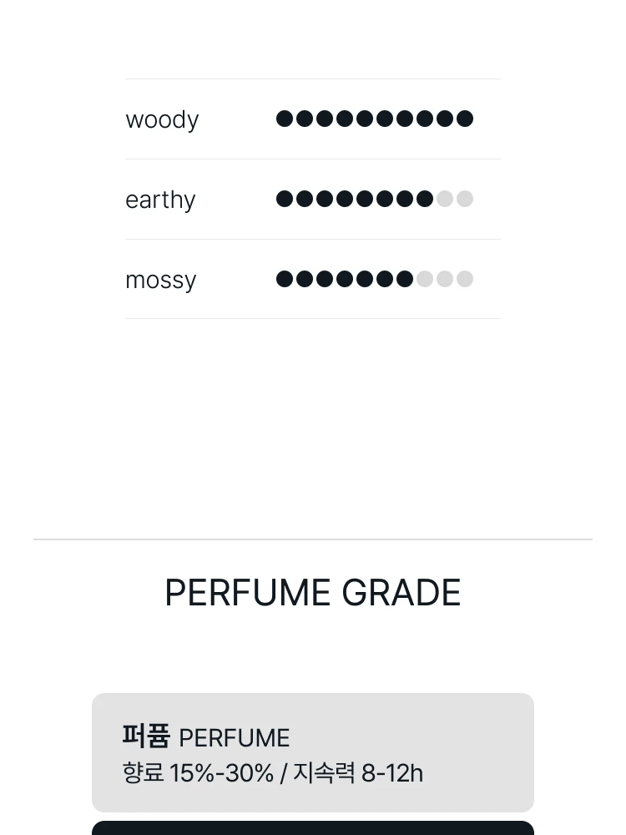Click the last dark dot in the earthy row
Image resolution: width=626 pixels, height=835 pixels.
(x=425, y=199)
